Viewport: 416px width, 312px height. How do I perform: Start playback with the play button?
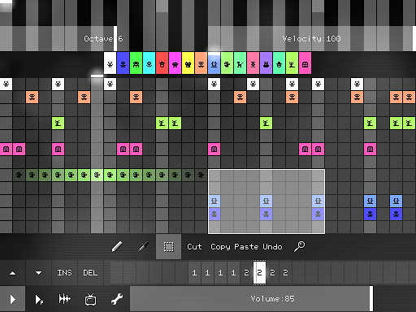pyautogui.click(x=12, y=299)
